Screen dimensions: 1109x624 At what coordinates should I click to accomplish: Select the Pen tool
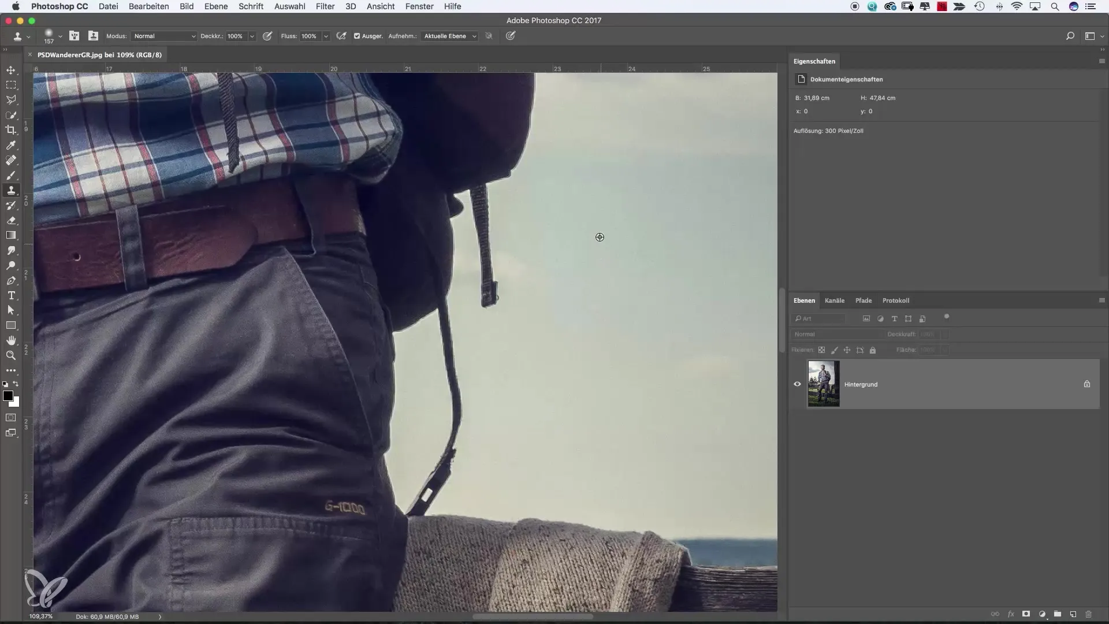pyautogui.click(x=11, y=280)
